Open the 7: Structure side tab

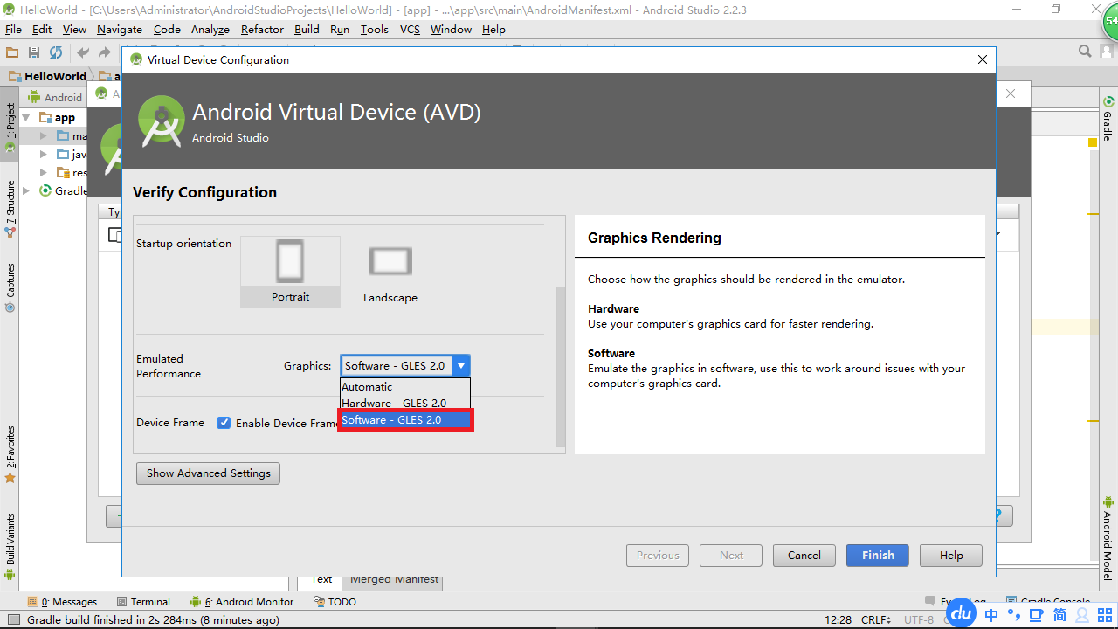point(10,210)
